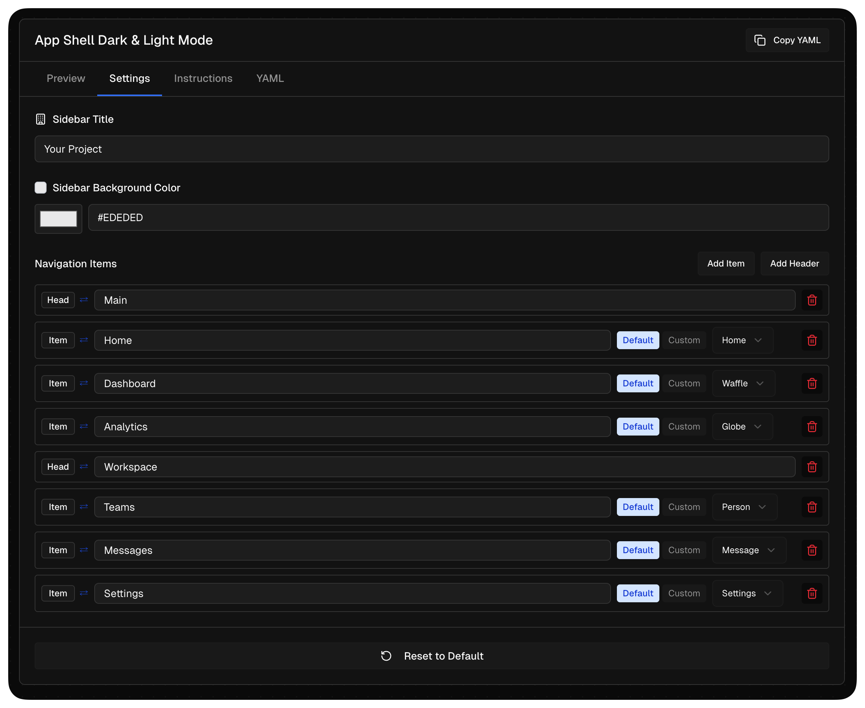Open the Instructions tab
This screenshot has width=865, height=708.
[203, 78]
